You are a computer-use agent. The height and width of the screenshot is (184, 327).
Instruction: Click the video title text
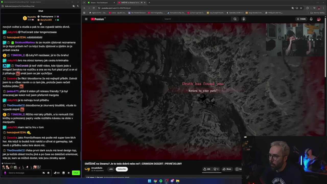133,164
